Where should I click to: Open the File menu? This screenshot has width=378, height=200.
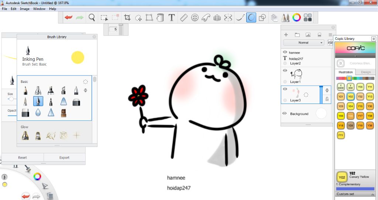coord(4,9)
